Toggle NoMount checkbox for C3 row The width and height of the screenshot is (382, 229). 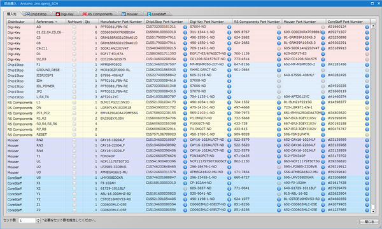74,38
